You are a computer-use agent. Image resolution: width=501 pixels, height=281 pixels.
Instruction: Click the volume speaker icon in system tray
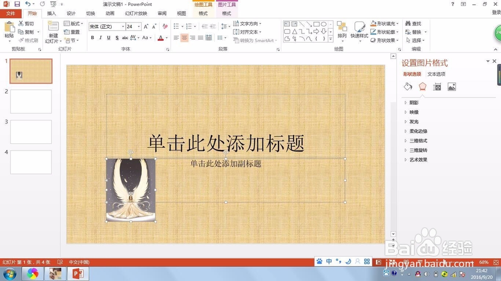426,274
